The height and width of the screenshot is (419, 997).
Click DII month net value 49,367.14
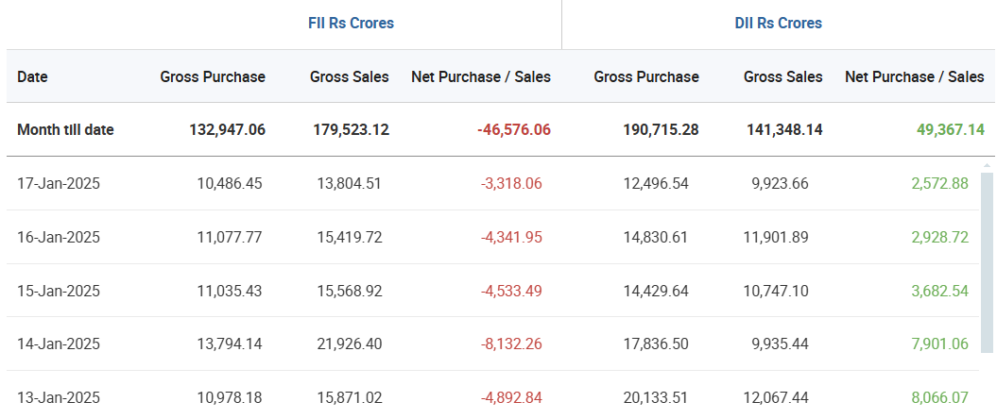[950, 129]
